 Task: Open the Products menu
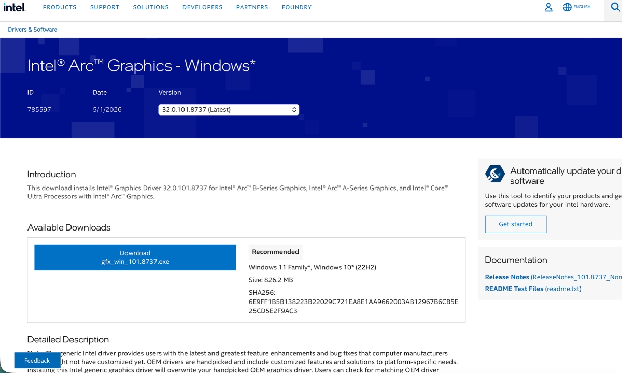click(60, 7)
